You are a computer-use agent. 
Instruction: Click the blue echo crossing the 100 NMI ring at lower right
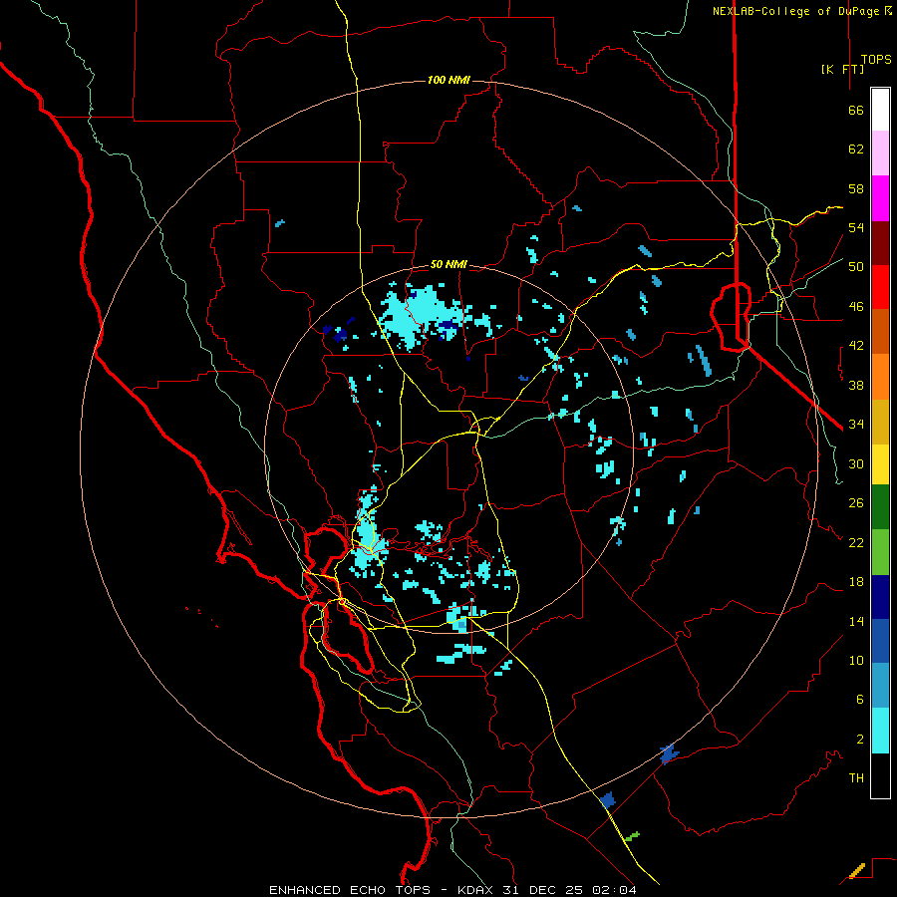[x=668, y=754]
